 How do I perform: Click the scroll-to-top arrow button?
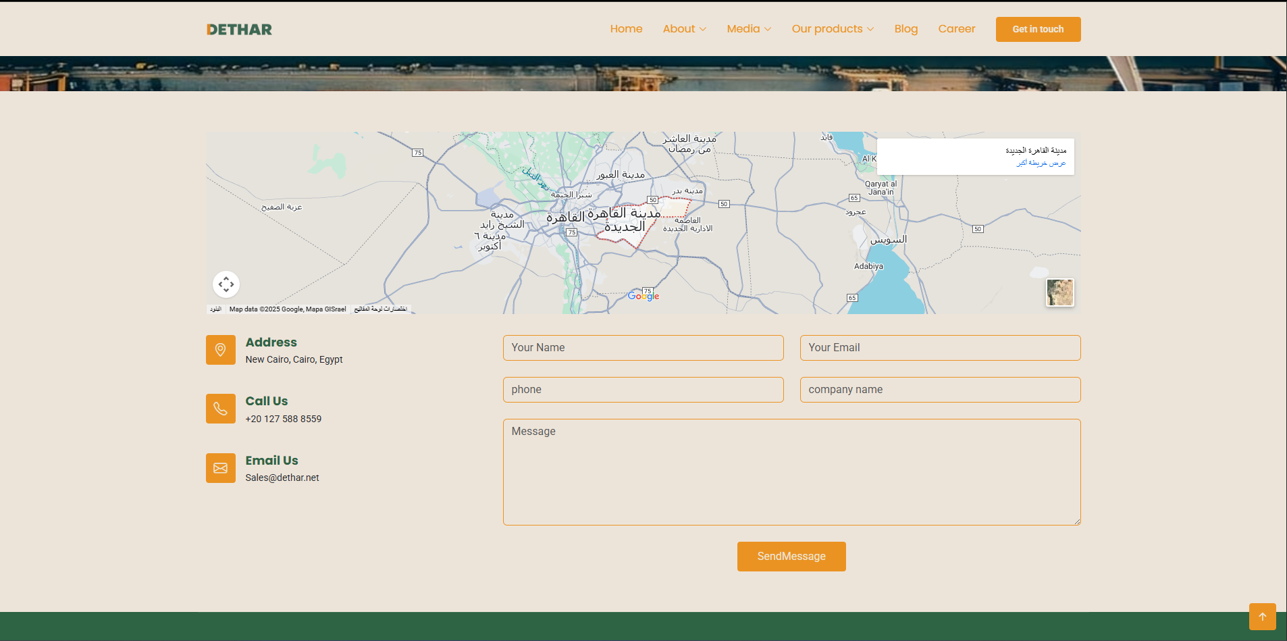1262,616
